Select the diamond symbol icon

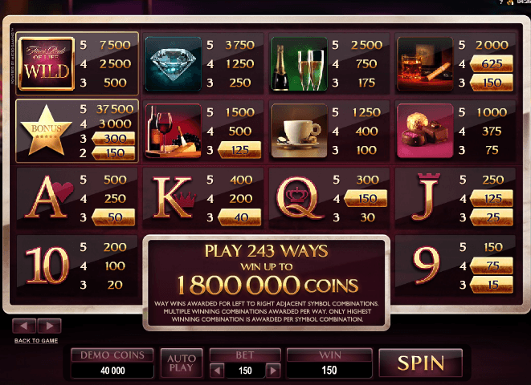tap(173, 64)
